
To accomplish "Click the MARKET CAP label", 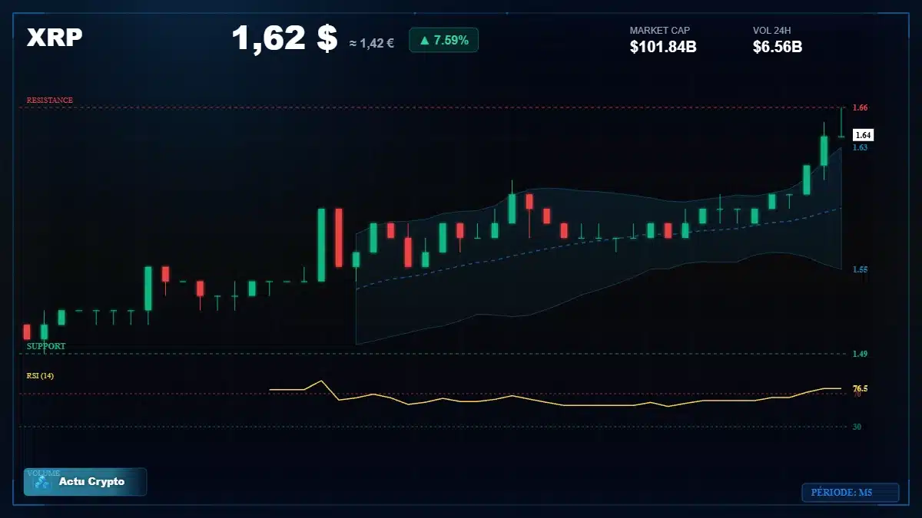I will pos(660,30).
